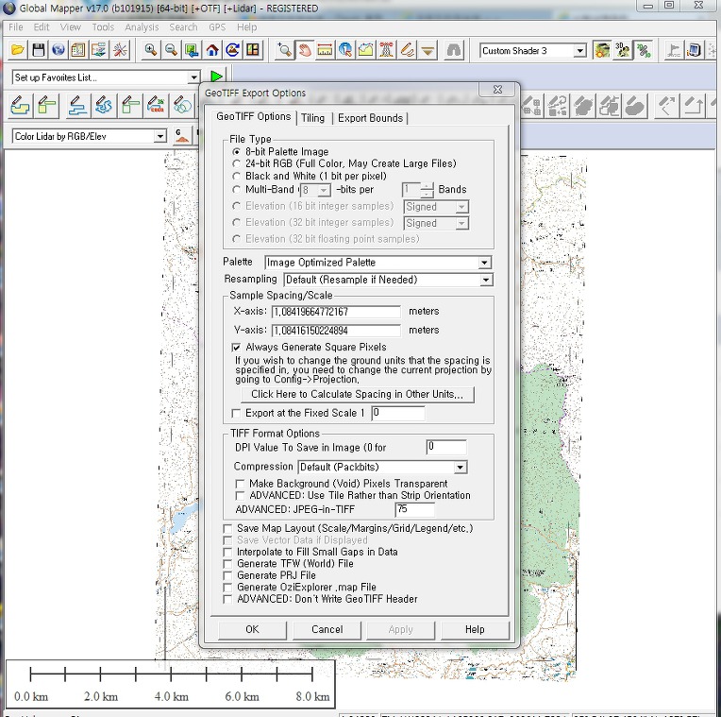The height and width of the screenshot is (717, 721).
Task: Switch to the Export Bounds tab
Action: tap(370, 118)
